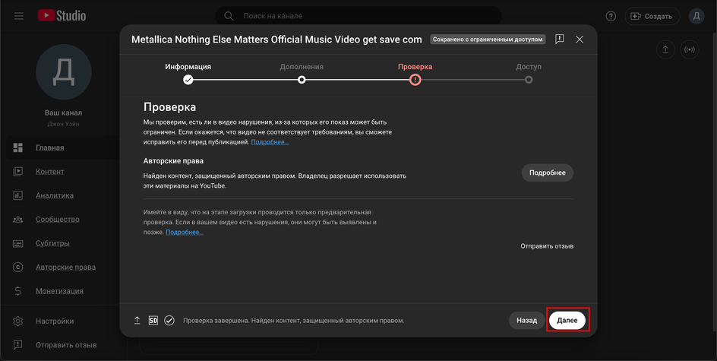Click the upload video arrow icon behind dialog
The image size is (717, 361).
point(665,49)
